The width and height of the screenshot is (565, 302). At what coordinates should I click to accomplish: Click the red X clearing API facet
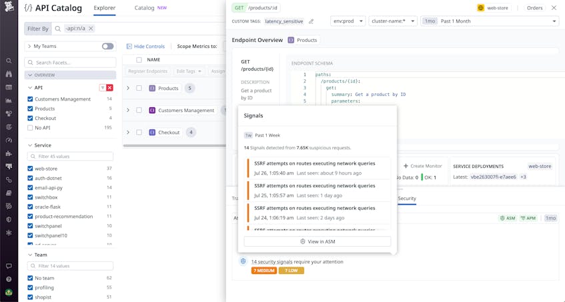coord(110,87)
